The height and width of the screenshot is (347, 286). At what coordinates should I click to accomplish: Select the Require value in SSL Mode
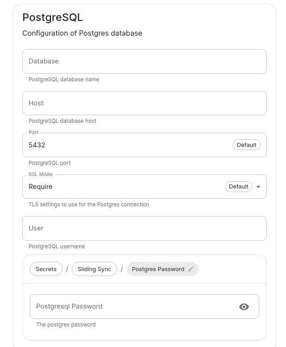coord(41,187)
